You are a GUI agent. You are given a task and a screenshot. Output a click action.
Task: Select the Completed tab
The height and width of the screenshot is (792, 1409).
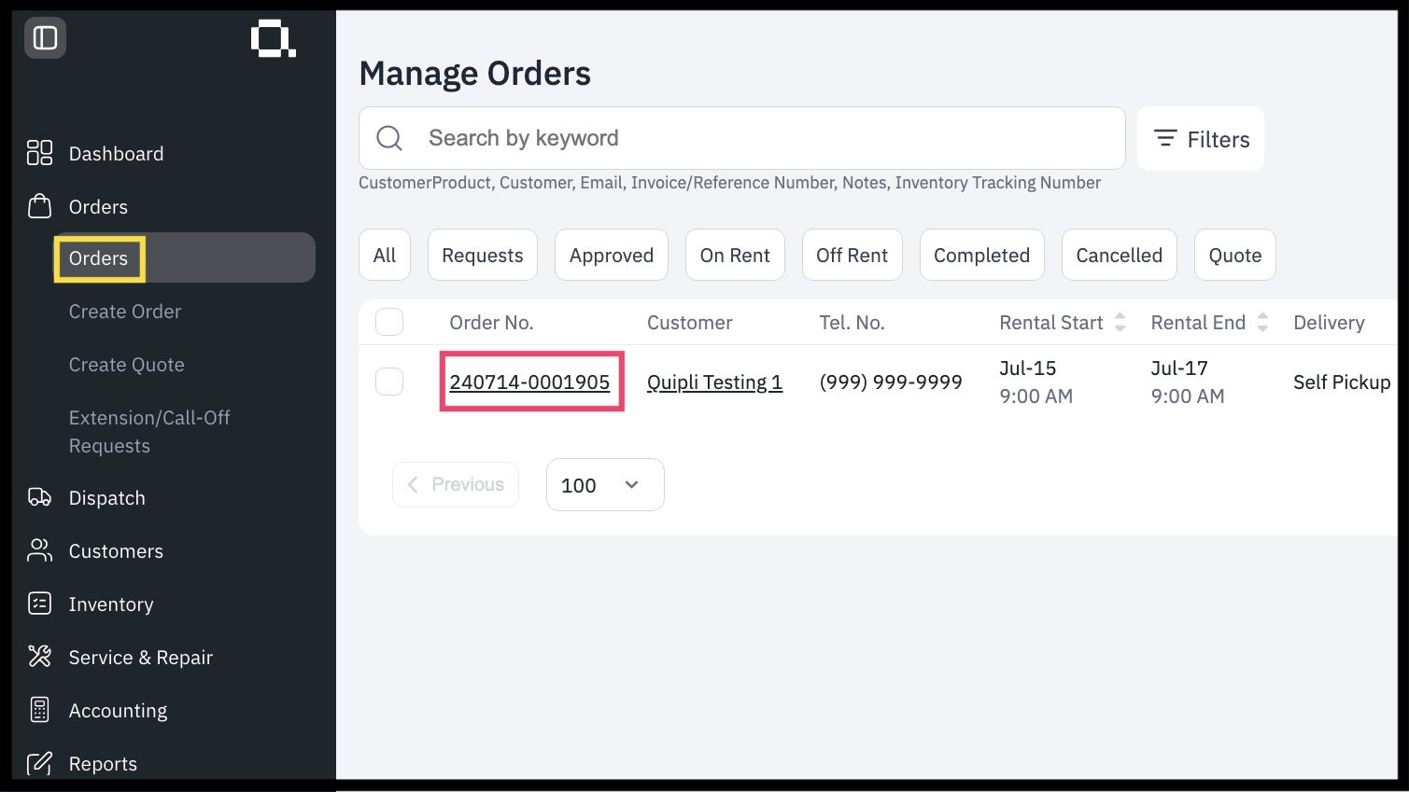click(982, 255)
